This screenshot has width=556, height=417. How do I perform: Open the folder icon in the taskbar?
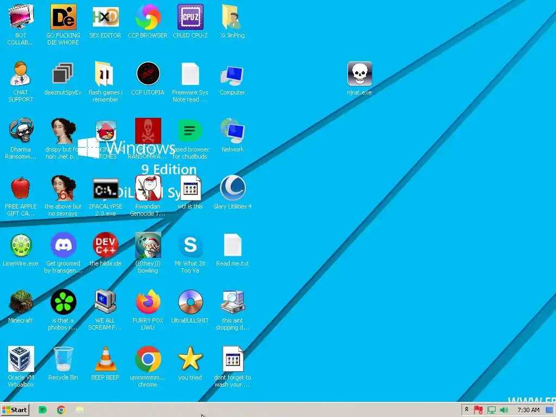click(80, 410)
